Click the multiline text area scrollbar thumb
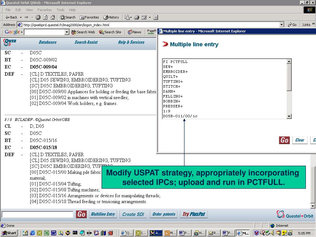 [x=289, y=77]
